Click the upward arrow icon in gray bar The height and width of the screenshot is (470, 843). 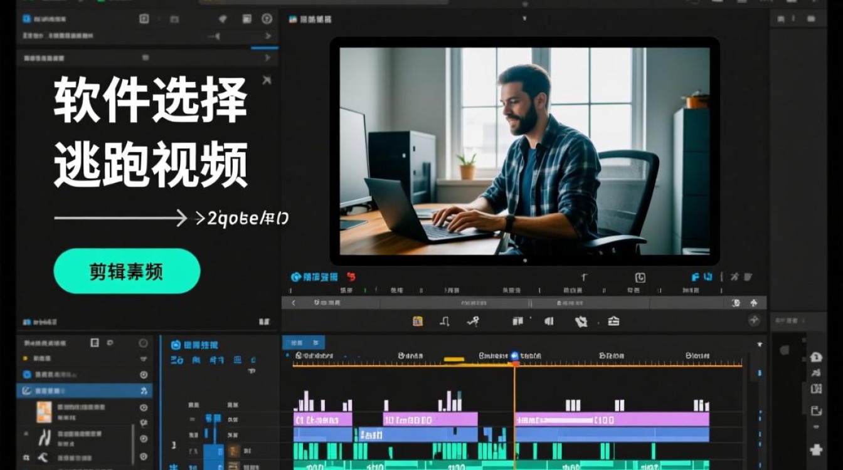[753, 303]
